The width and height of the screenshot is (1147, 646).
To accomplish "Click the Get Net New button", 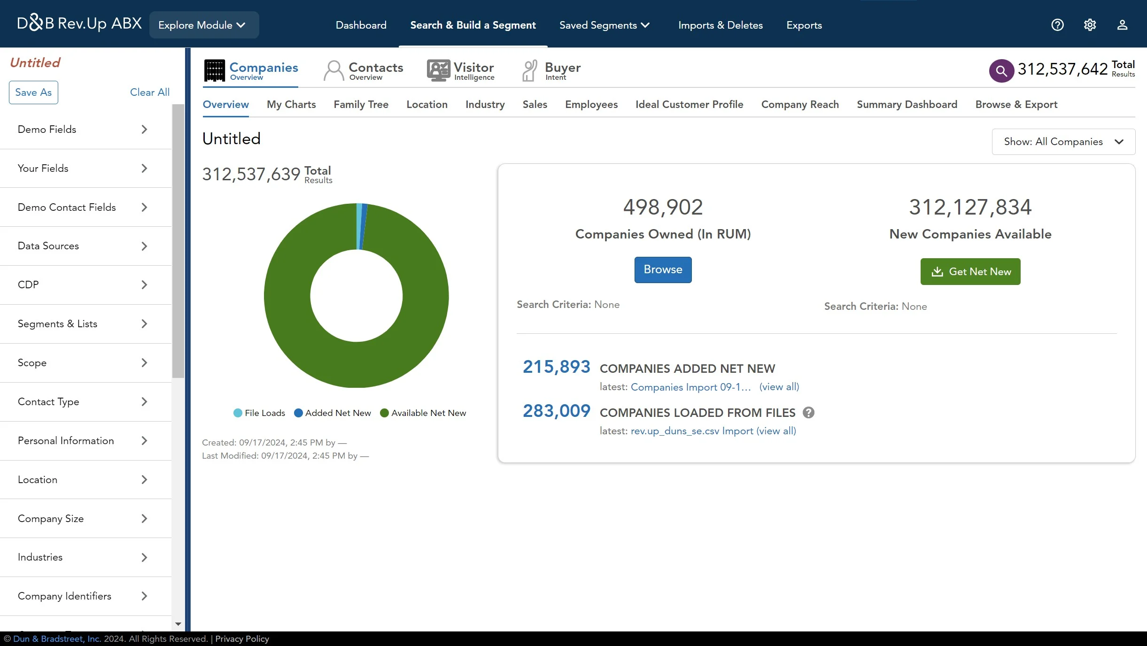I will point(970,271).
